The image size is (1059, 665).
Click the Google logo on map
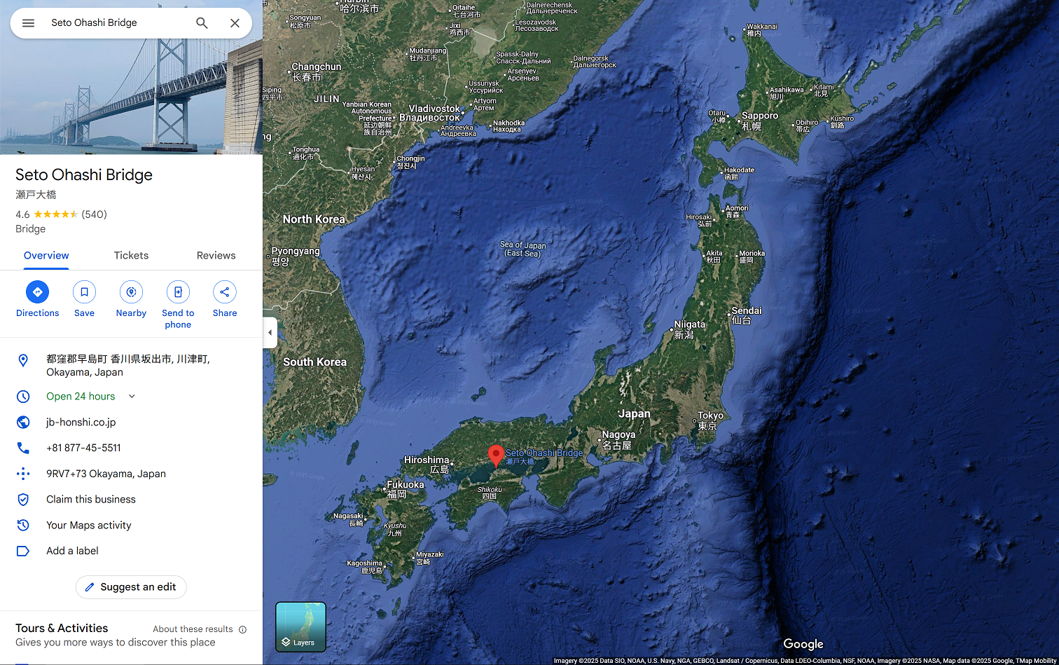[x=803, y=644]
